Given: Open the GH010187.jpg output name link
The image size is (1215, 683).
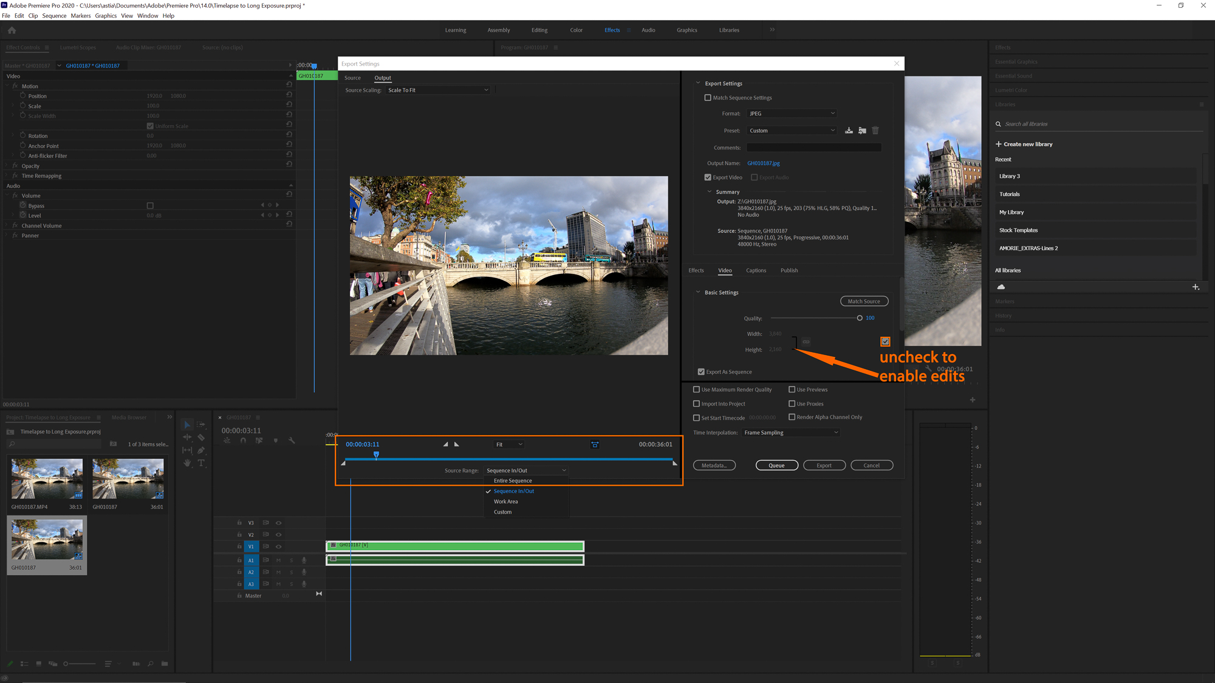Looking at the screenshot, I should pyautogui.click(x=764, y=163).
